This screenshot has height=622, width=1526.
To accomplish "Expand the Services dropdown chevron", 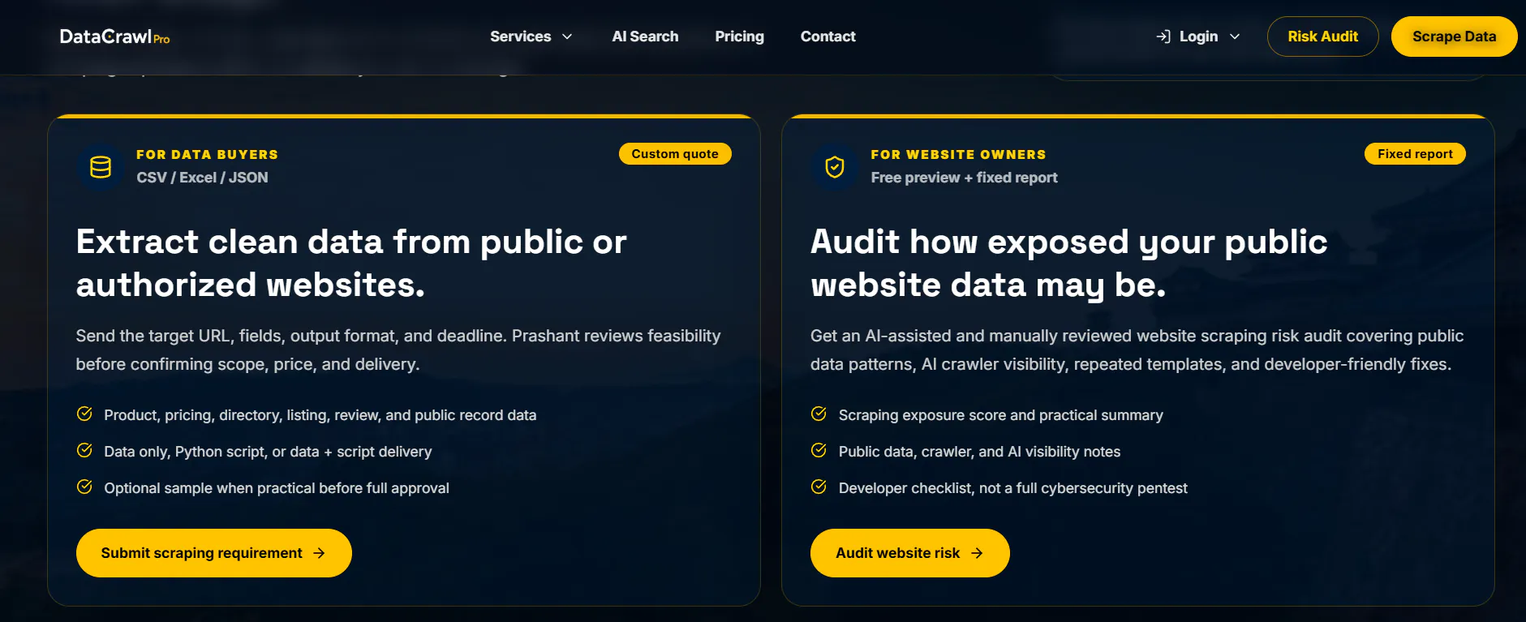I will pos(567,36).
